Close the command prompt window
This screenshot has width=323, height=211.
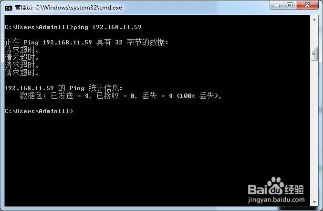click(x=307, y=5)
